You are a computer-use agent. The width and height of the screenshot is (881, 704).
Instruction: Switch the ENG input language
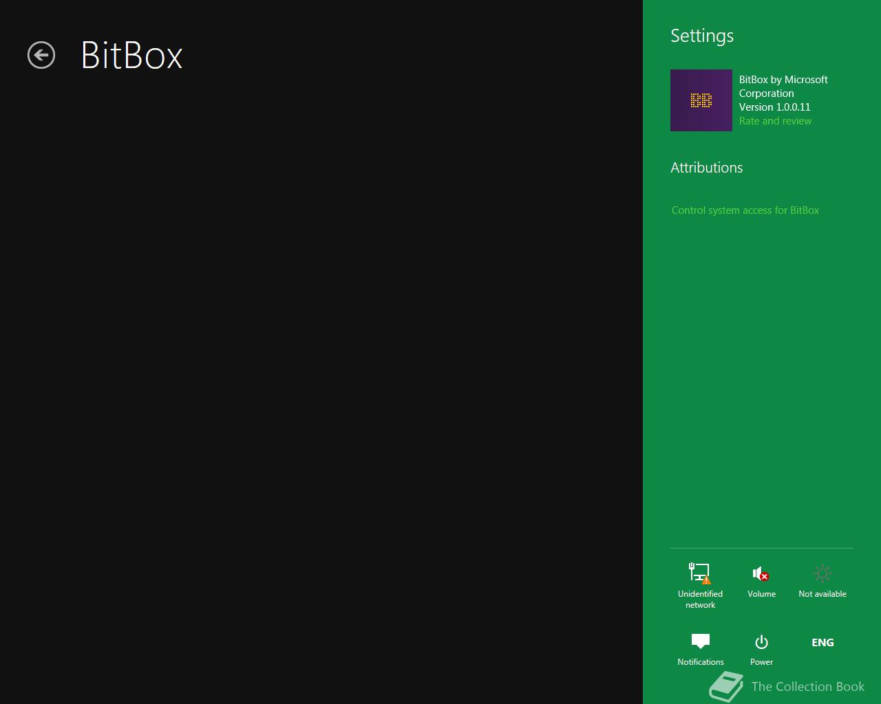pos(822,642)
